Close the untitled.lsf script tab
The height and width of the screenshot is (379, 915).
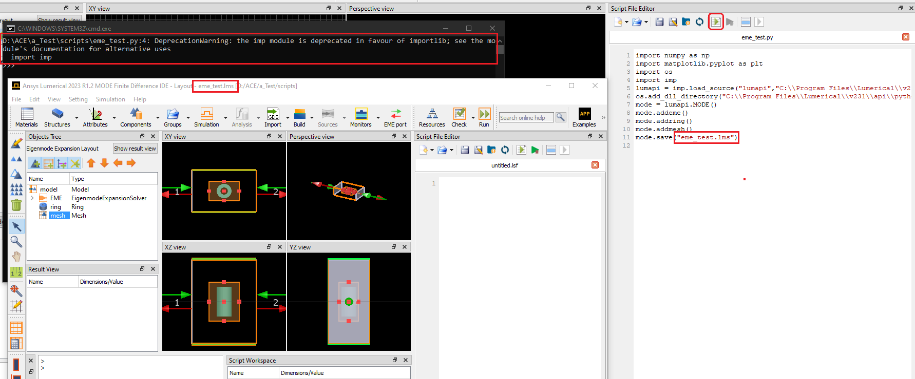(x=595, y=165)
